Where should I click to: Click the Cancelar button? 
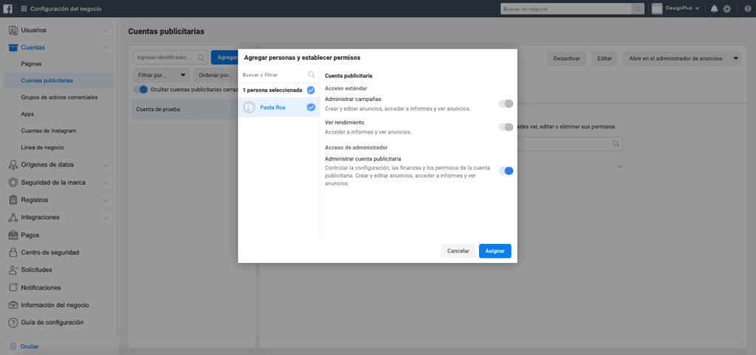(458, 251)
